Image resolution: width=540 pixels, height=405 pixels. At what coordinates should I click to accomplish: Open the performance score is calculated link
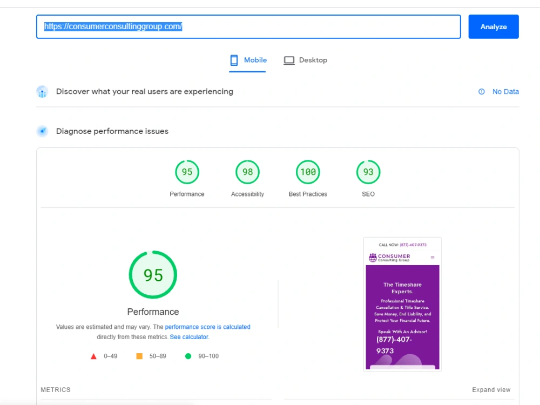207,327
